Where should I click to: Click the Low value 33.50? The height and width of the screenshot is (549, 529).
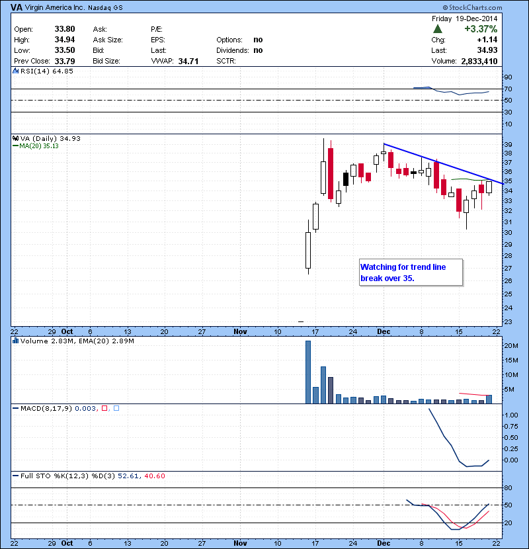65,50
